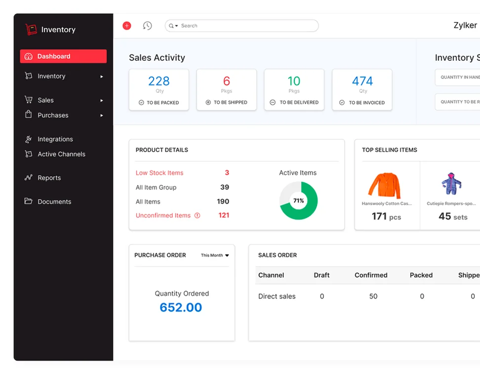This screenshot has height=378, width=480.
Task: Open the recent history clock icon
Action: [147, 26]
